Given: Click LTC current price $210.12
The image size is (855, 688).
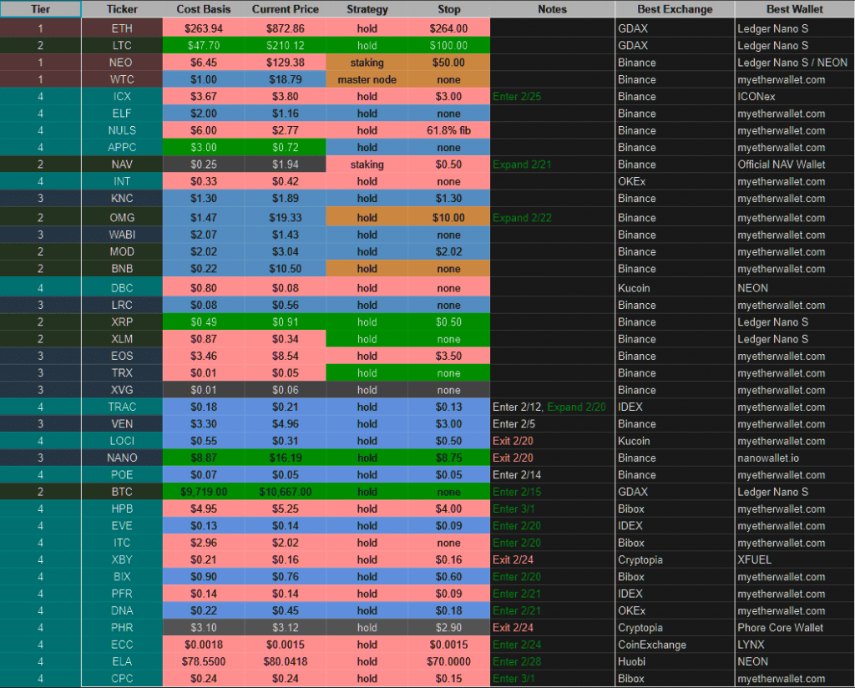Looking at the screenshot, I should pyautogui.click(x=286, y=45).
